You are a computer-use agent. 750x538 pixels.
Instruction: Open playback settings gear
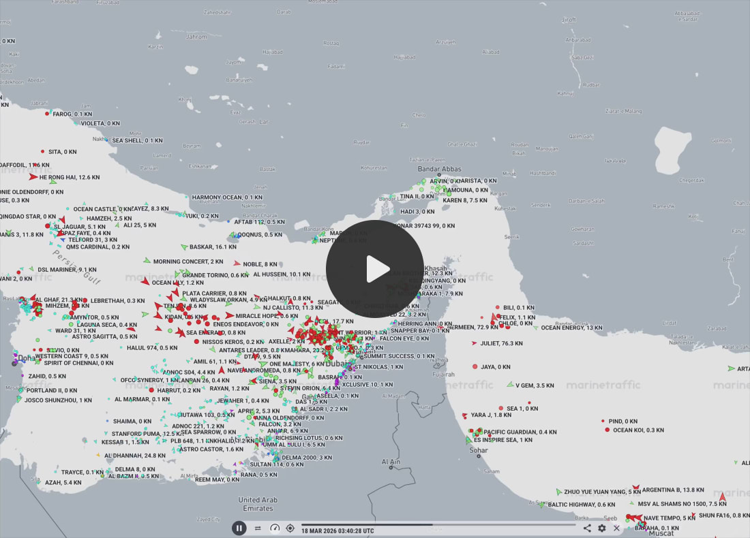(x=602, y=528)
